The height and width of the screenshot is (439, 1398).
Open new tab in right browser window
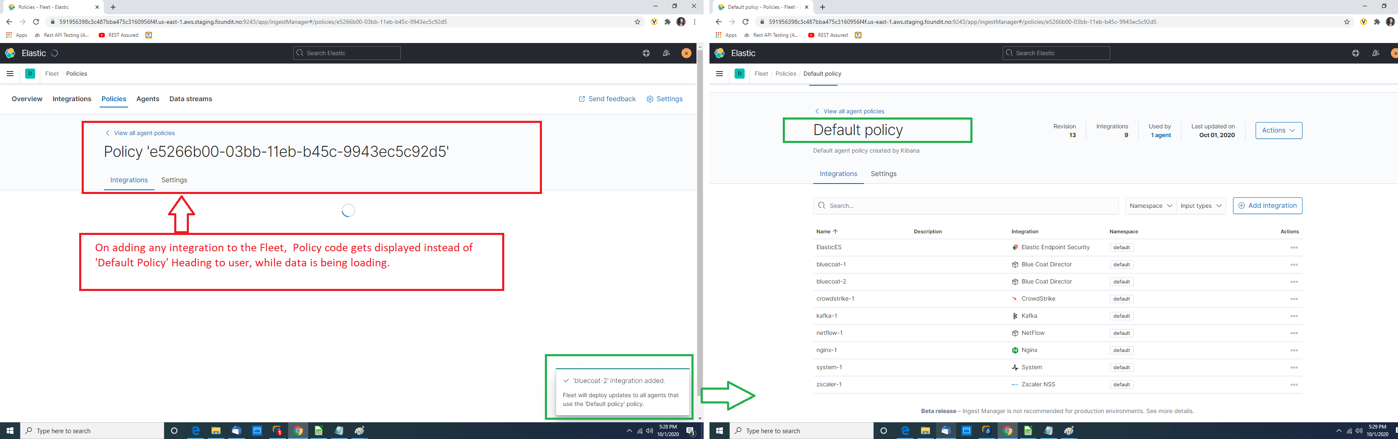coord(822,7)
